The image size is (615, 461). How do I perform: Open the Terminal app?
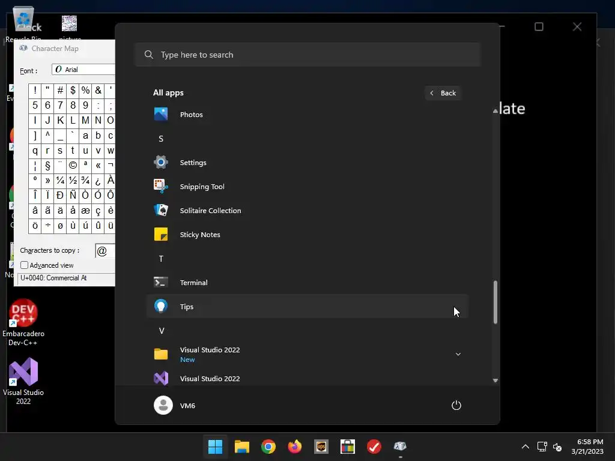pyautogui.click(x=307, y=282)
